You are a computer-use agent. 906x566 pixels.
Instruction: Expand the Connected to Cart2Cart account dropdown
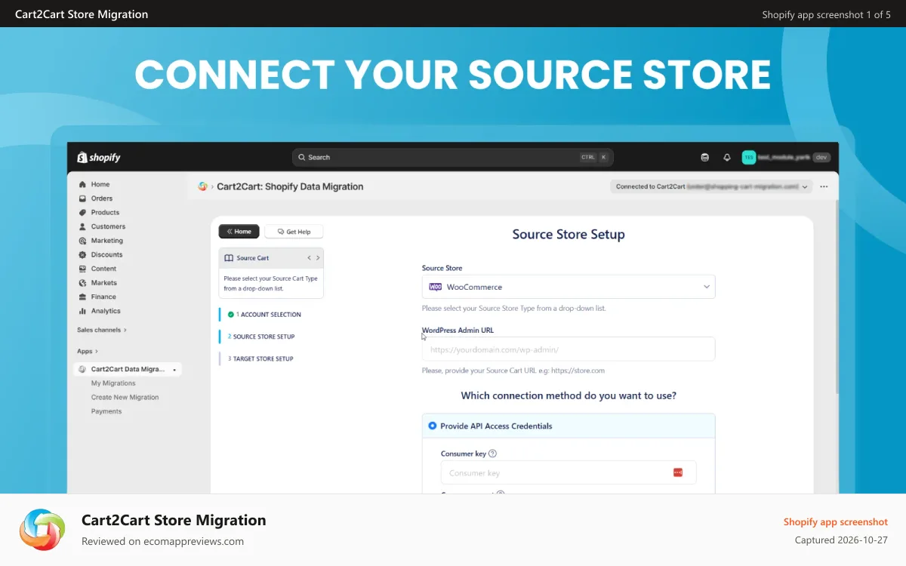coord(711,186)
